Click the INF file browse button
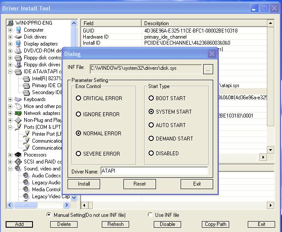 [x=208, y=69]
